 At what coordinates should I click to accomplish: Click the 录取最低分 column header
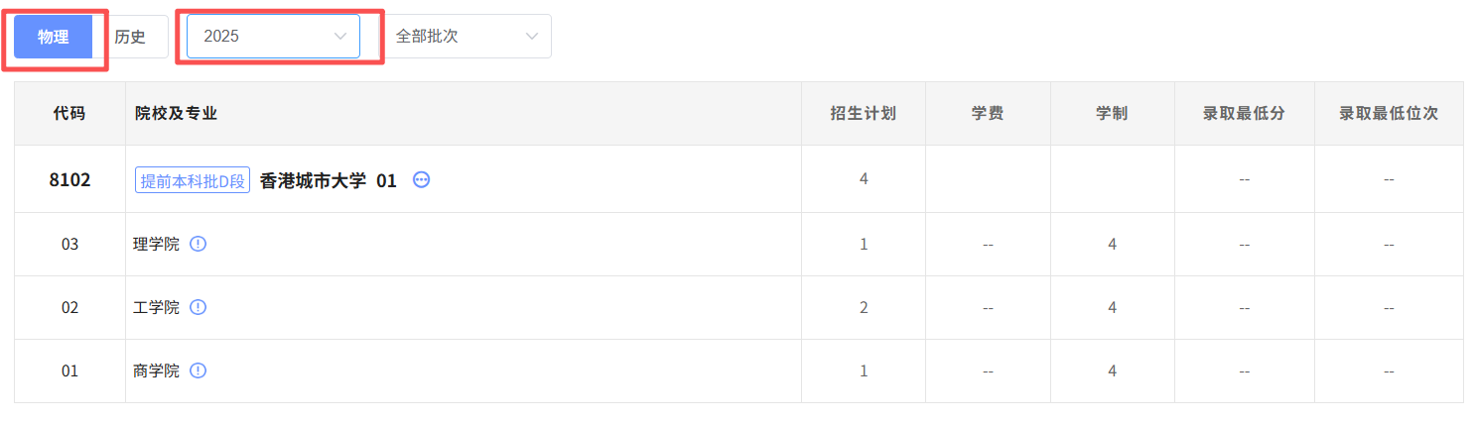pyautogui.click(x=1244, y=113)
